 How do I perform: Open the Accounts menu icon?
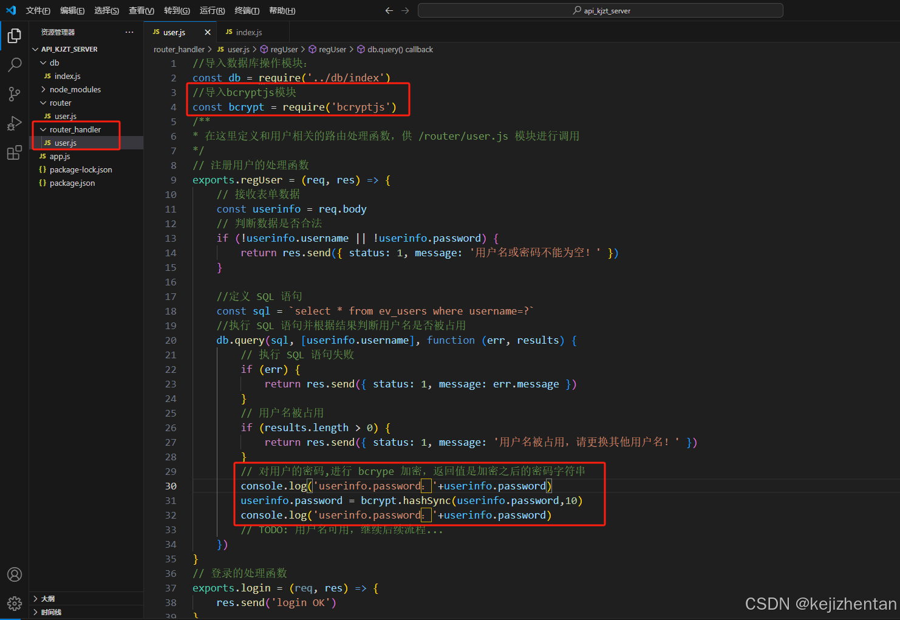[15, 574]
